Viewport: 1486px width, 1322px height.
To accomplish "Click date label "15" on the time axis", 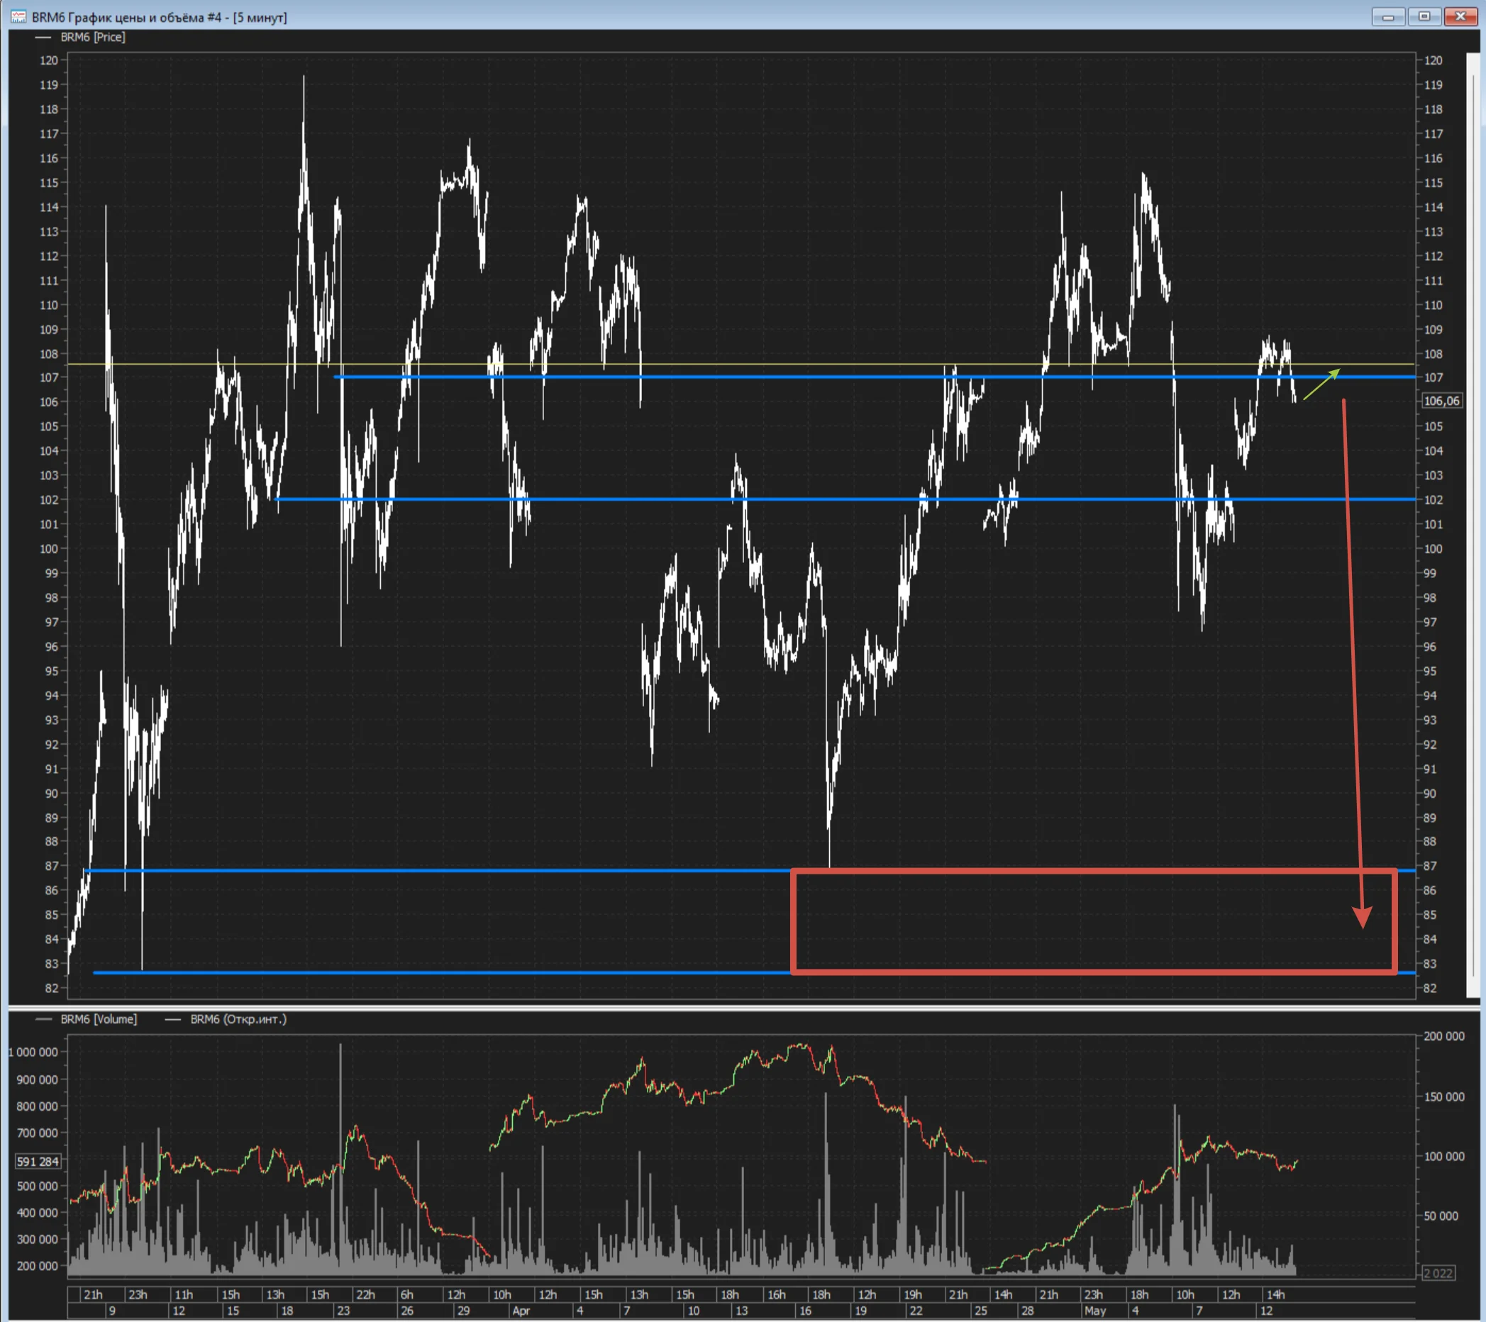I will (x=233, y=1311).
